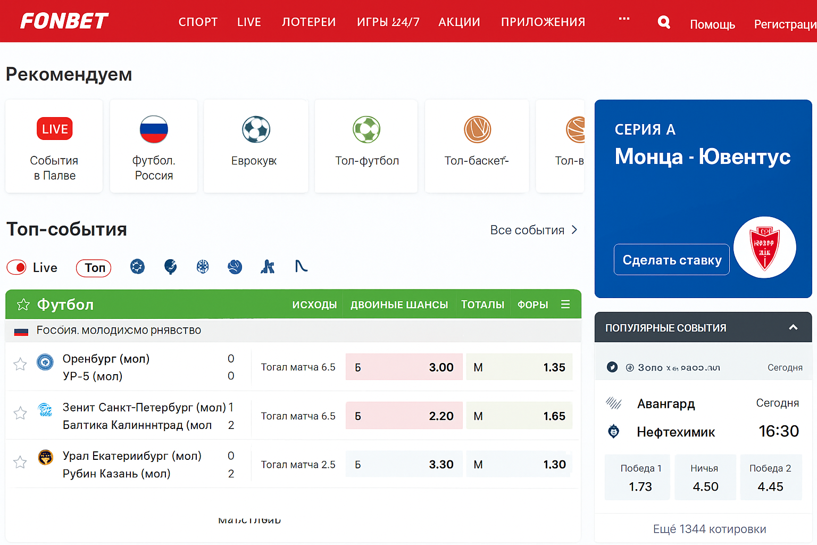Expand the header three-dots more menu
This screenshot has width=817, height=545.
[x=624, y=19]
